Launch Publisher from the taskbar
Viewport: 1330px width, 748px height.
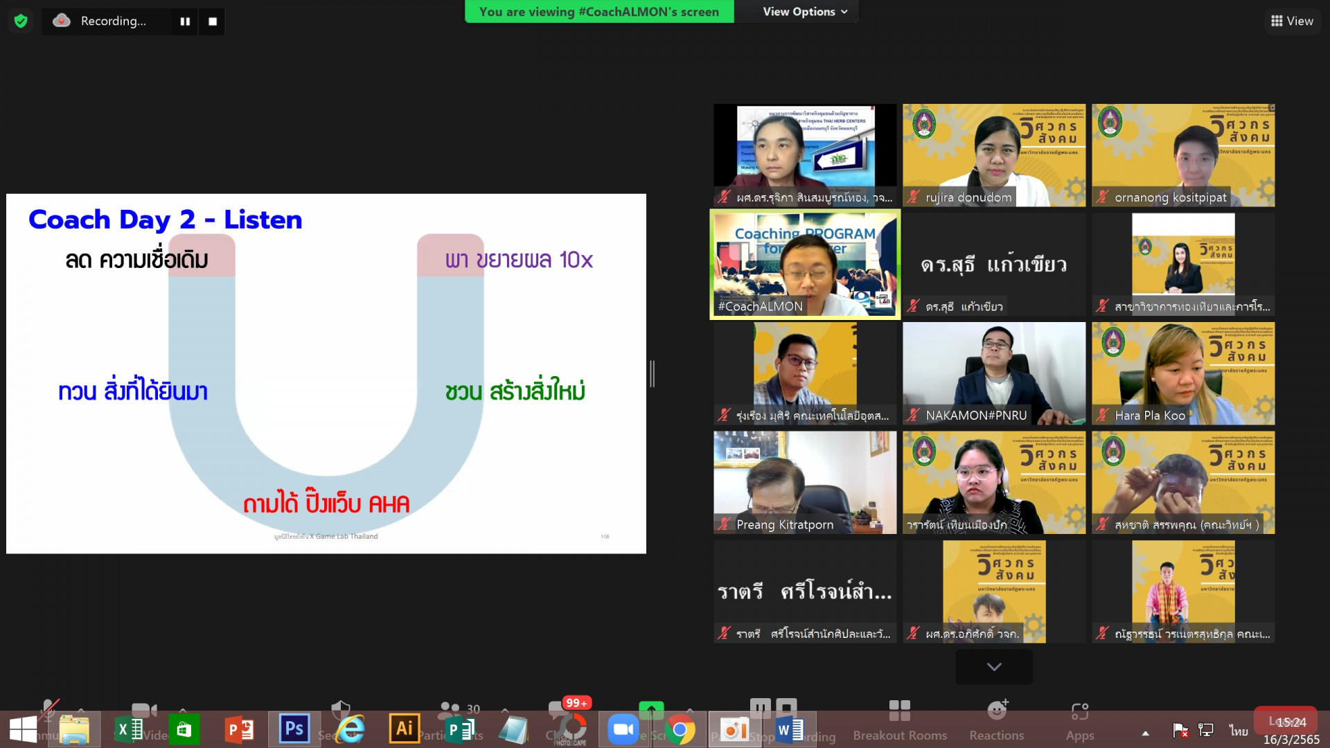pos(459,730)
